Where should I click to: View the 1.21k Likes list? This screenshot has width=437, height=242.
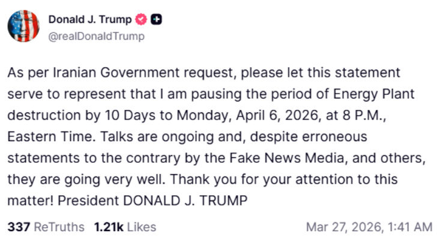[125, 227]
